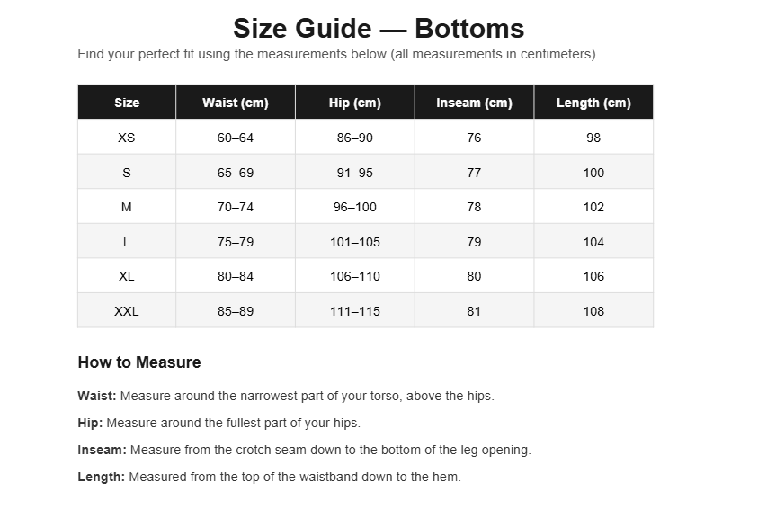Click waist value 70–74 for size M

click(x=236, y=207)
